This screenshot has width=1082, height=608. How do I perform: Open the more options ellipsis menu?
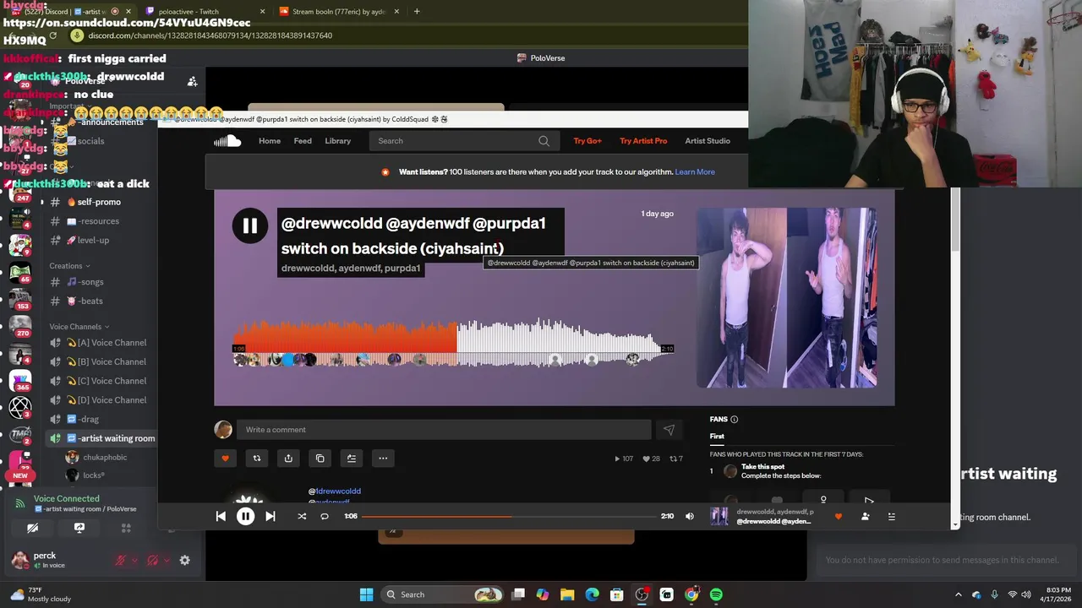click(383, 458)
